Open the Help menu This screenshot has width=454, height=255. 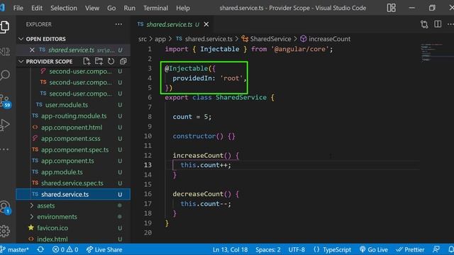tap(183, 8)
